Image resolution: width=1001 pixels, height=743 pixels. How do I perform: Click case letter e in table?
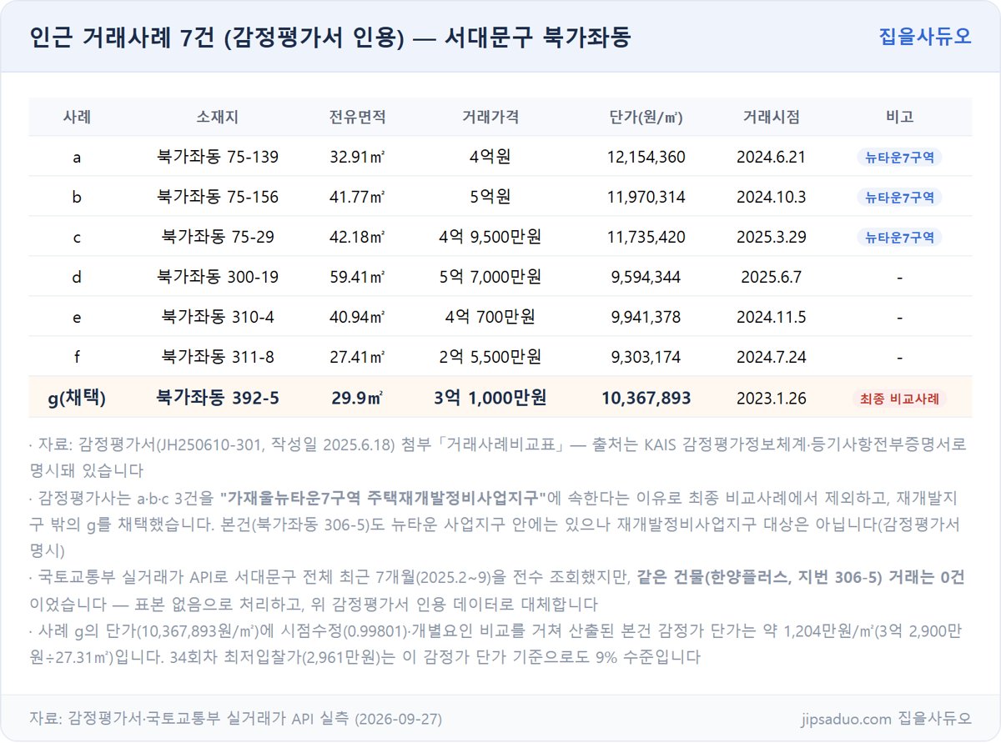pyautogui.click(x=77, y=317)
